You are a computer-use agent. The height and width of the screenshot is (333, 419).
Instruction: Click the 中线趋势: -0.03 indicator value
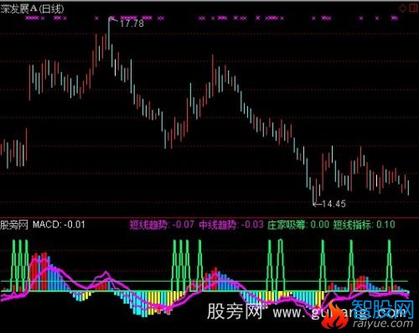pyautogui.click(x=231, y=225)
